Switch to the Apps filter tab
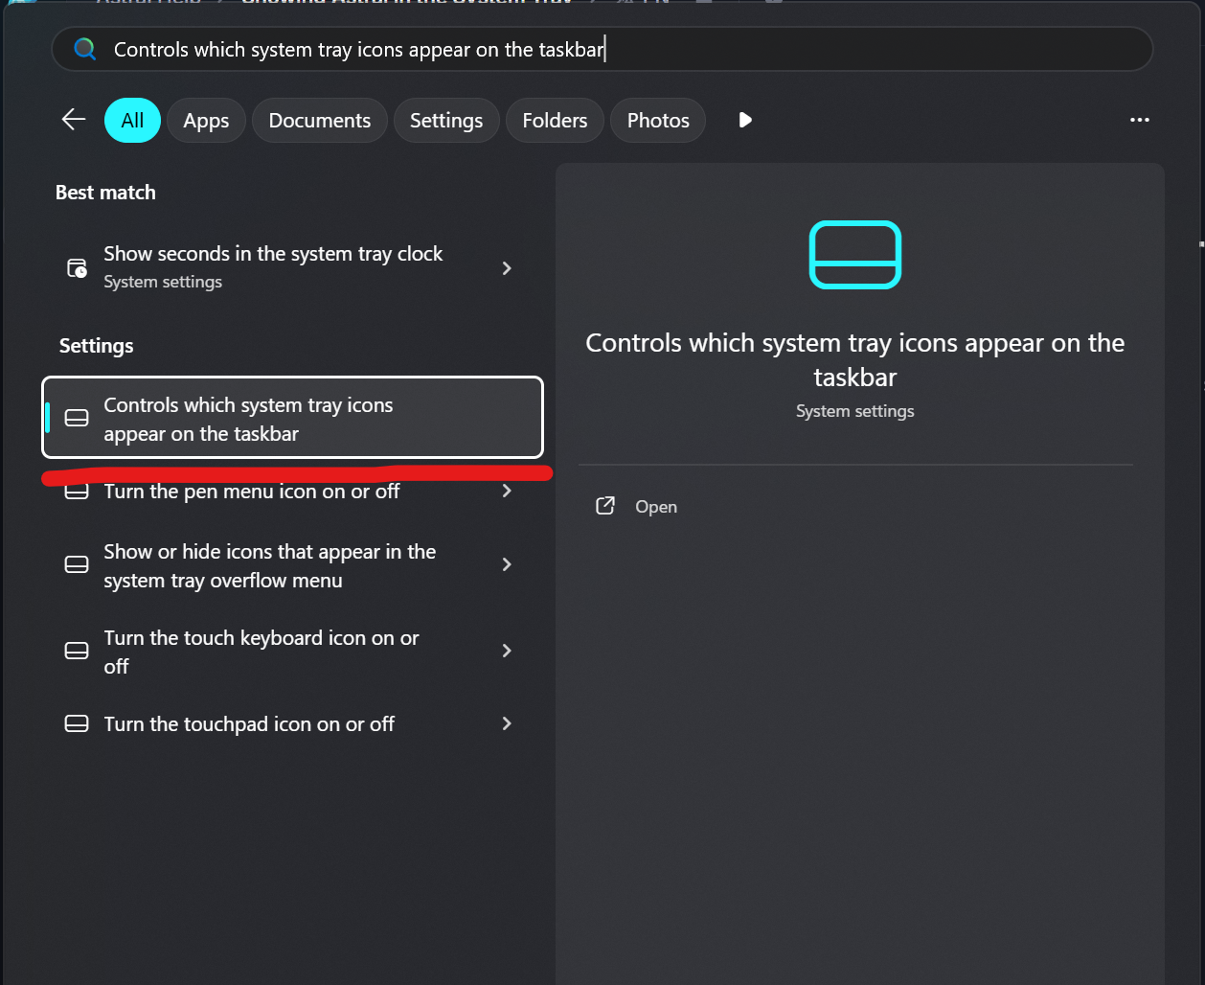 206,121
